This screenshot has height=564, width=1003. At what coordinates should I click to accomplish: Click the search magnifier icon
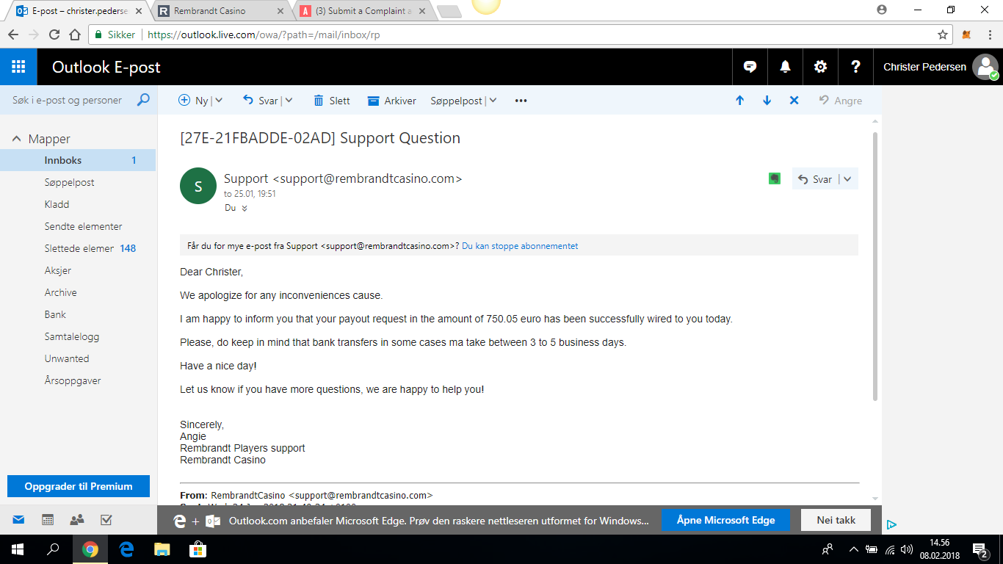pos(143,100)
